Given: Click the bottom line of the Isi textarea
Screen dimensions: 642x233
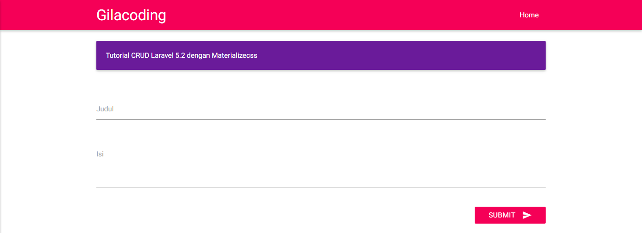Looking at the screenshot, I should [321, 187].
